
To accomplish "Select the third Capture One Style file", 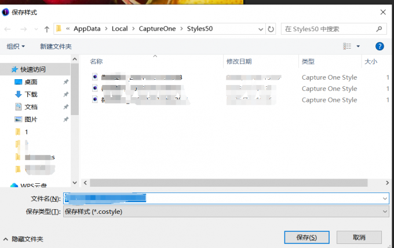I will pyautogui.click(x=139, y=100).
